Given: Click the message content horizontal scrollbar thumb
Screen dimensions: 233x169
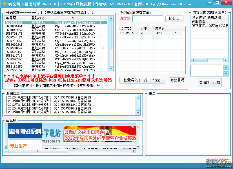Looking at the screenshot, I should click(201, 60).
